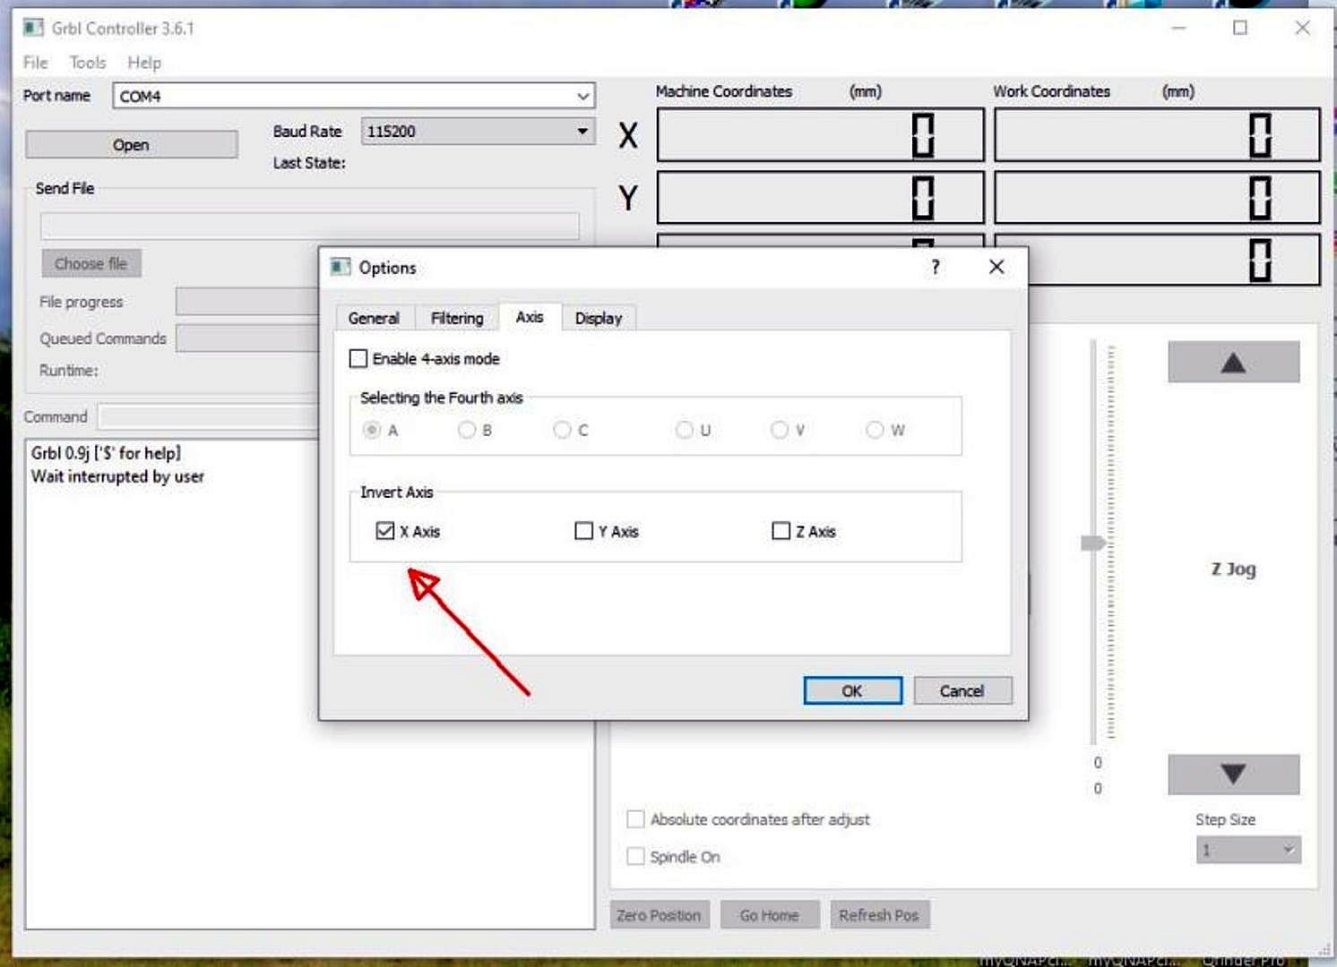This screenshot has height=967, width=1337.
Task: Check the Z Axis invert checkbox
Action: pyautogui.click(x=781, y=531)
